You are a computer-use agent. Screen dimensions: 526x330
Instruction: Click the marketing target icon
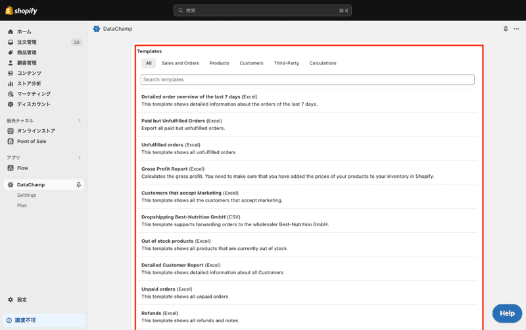11,94
